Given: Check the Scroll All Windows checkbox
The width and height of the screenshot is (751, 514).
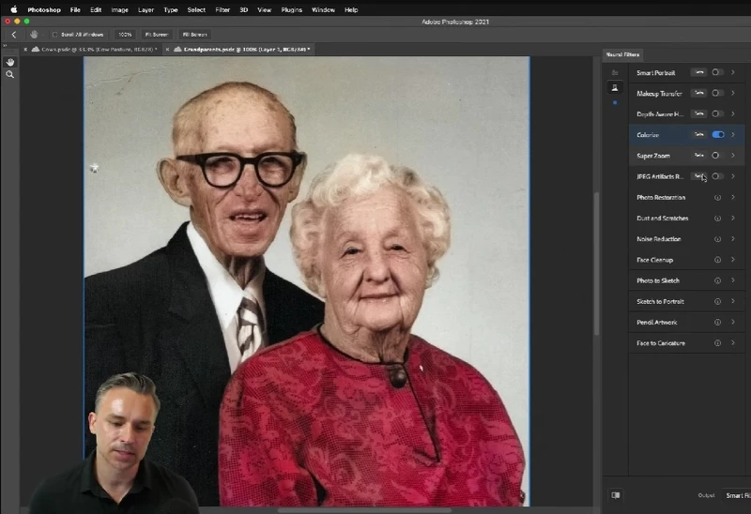Looking at the screenshot, I should pyautogui.click(x=54, y=35).
